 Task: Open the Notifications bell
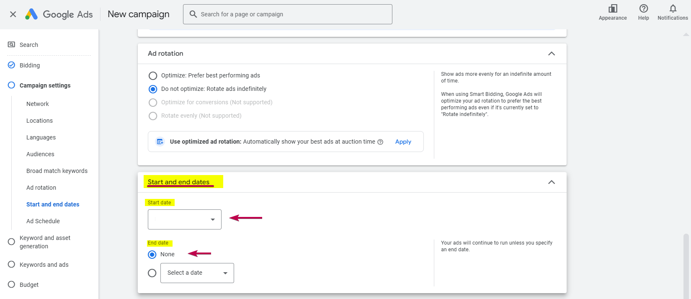(673, 9)
